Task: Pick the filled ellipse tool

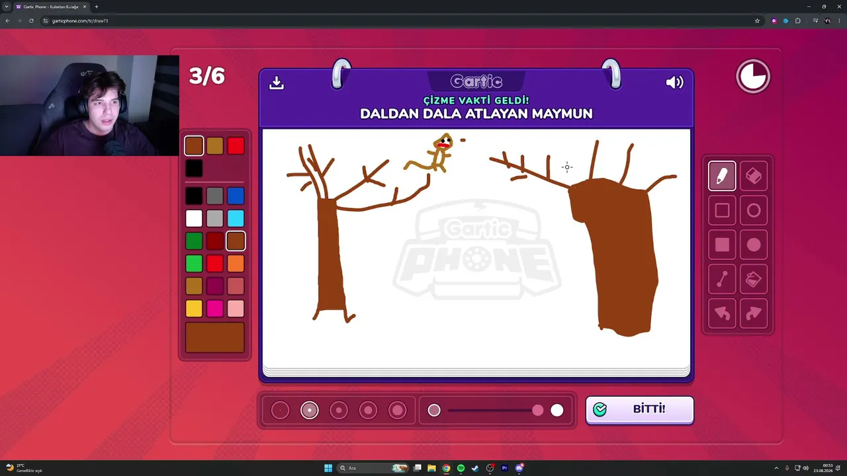Action: pos(754,245)
